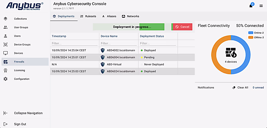This screenshot has width=267, height=128.
Task: Switch to the Rulesets tab
Action: 88,16
